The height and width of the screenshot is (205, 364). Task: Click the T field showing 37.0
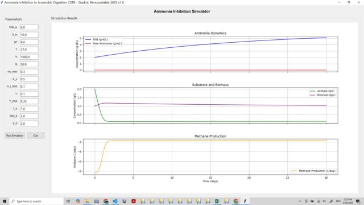click(x=29, y=50)
